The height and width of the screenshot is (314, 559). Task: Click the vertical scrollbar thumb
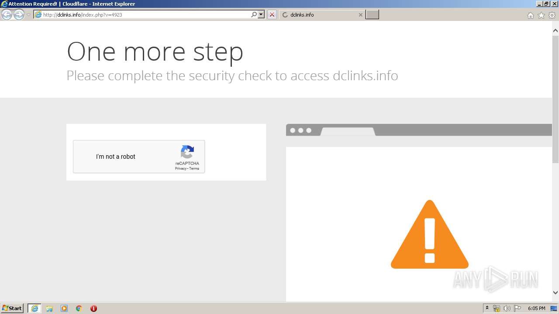pos(556,99)
